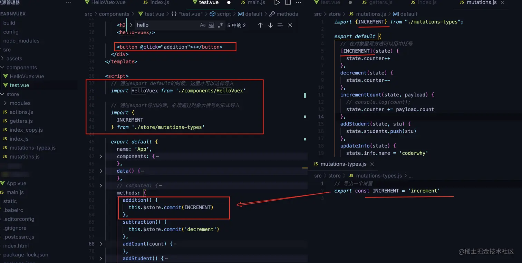The height and width of the screenshot is (263, 522).
Task: Close the find widget
Action: pyautogui.click(x=290, y=25)
